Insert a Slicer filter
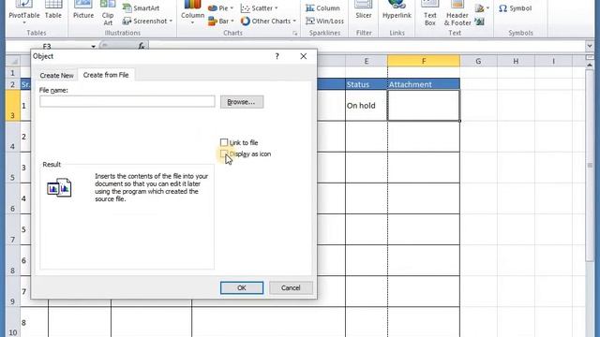The width and height of the screenshot is (600, 337). [x=364, y=10]
